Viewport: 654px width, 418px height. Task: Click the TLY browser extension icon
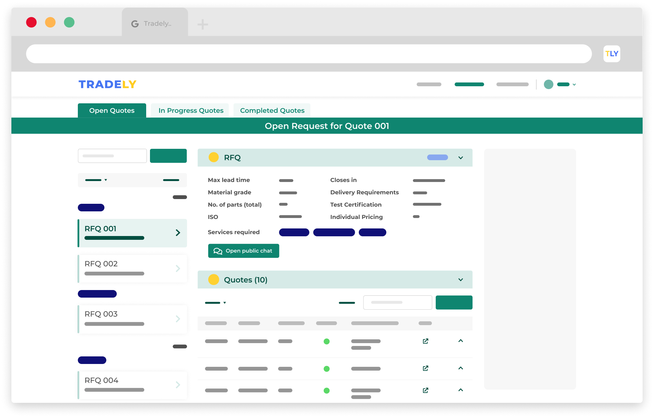click(x=611, y=54)
